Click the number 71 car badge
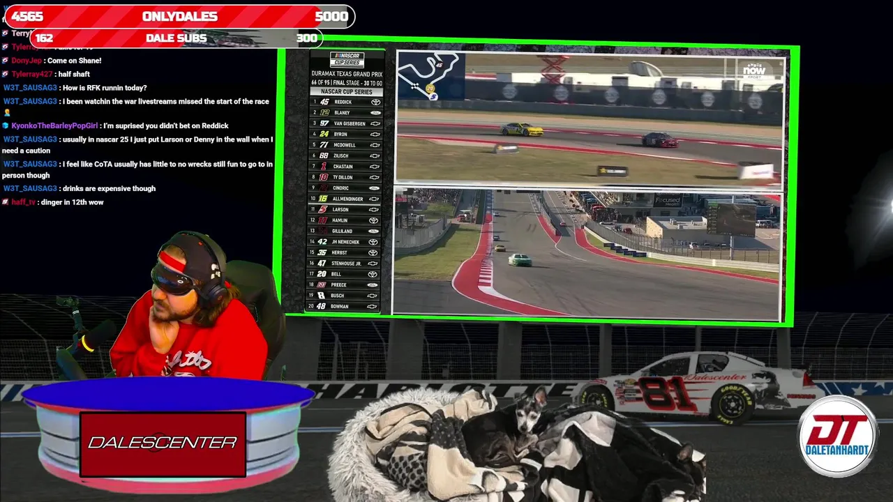The height and width of the screenshot is (502, 893). [x=324, y=145]
